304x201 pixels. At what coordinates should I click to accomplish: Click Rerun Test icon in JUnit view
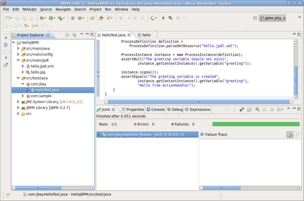pyautogui.click(x=257, y=110)
